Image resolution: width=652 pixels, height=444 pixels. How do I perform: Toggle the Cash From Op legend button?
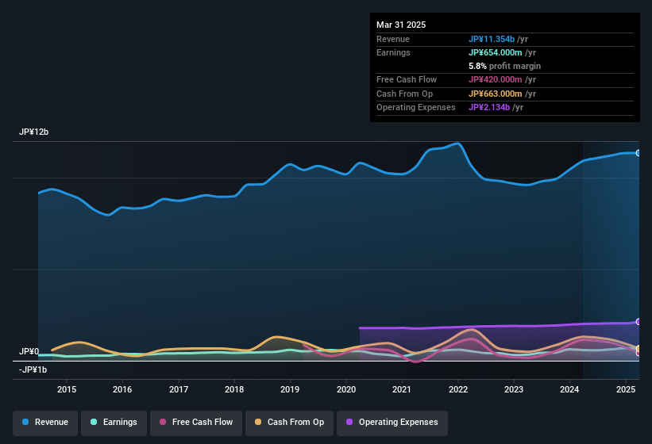pos(289,423)
